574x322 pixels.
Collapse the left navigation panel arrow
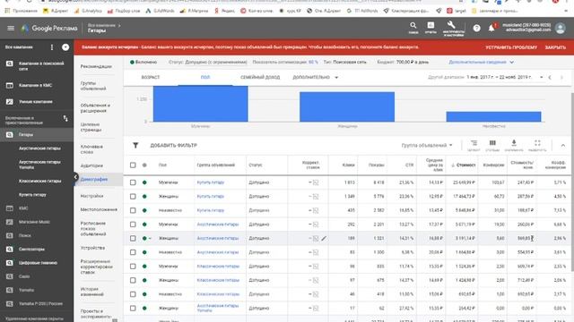(x=75, y=177)
